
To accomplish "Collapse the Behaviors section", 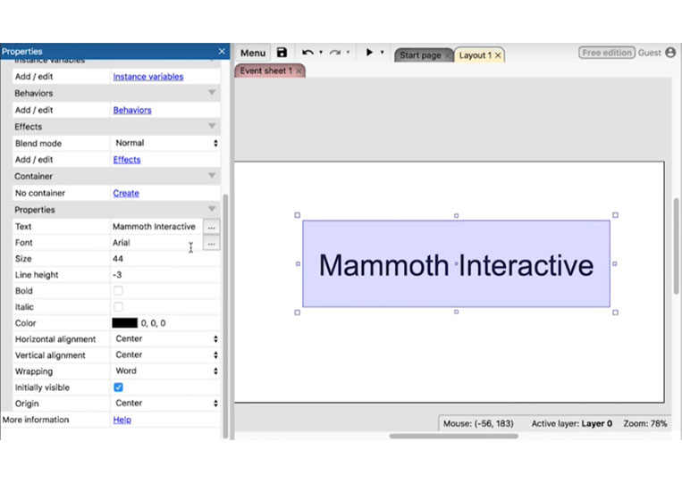I will coord(212,93).
